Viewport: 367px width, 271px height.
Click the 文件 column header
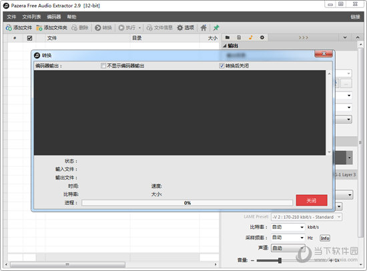(x=52, y=38)
